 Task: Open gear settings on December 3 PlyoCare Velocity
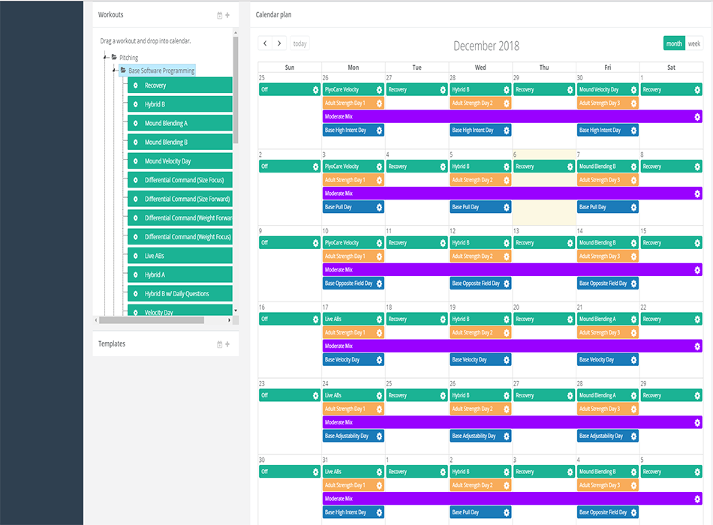[x=380, y=166]
